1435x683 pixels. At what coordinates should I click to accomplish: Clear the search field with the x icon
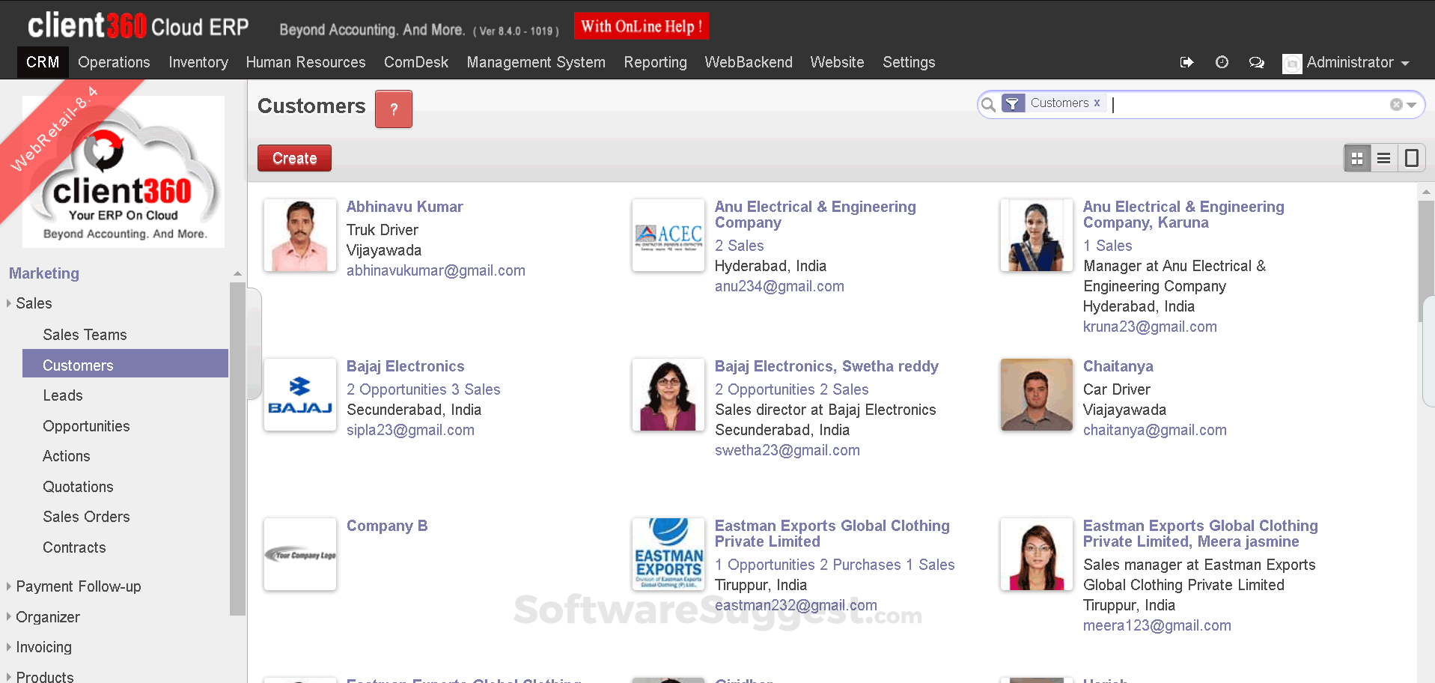1396,105
